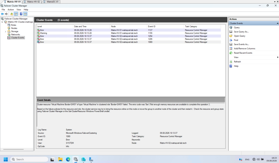Click the blue Help toolbar icon

pyautogui.click(x=21, y=14)
